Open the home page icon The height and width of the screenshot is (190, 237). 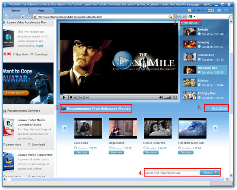[x=23, y=17]
